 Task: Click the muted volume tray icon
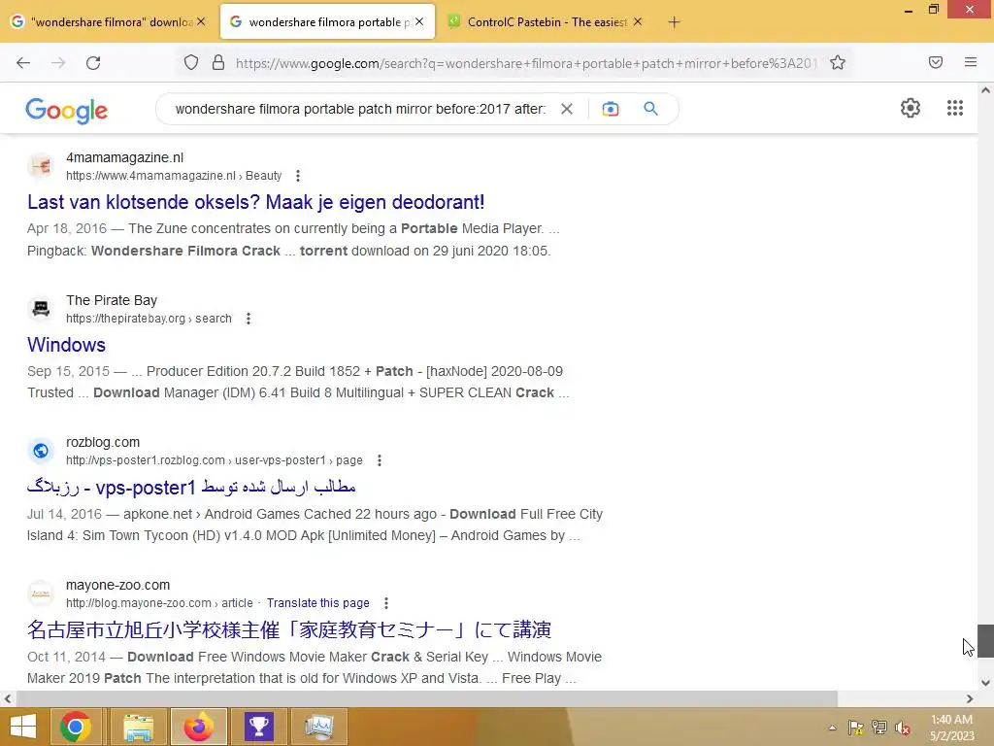[903, 728]
